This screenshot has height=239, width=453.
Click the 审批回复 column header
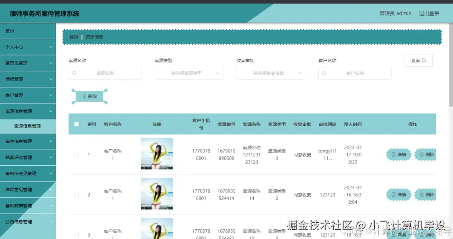point(327,124)
